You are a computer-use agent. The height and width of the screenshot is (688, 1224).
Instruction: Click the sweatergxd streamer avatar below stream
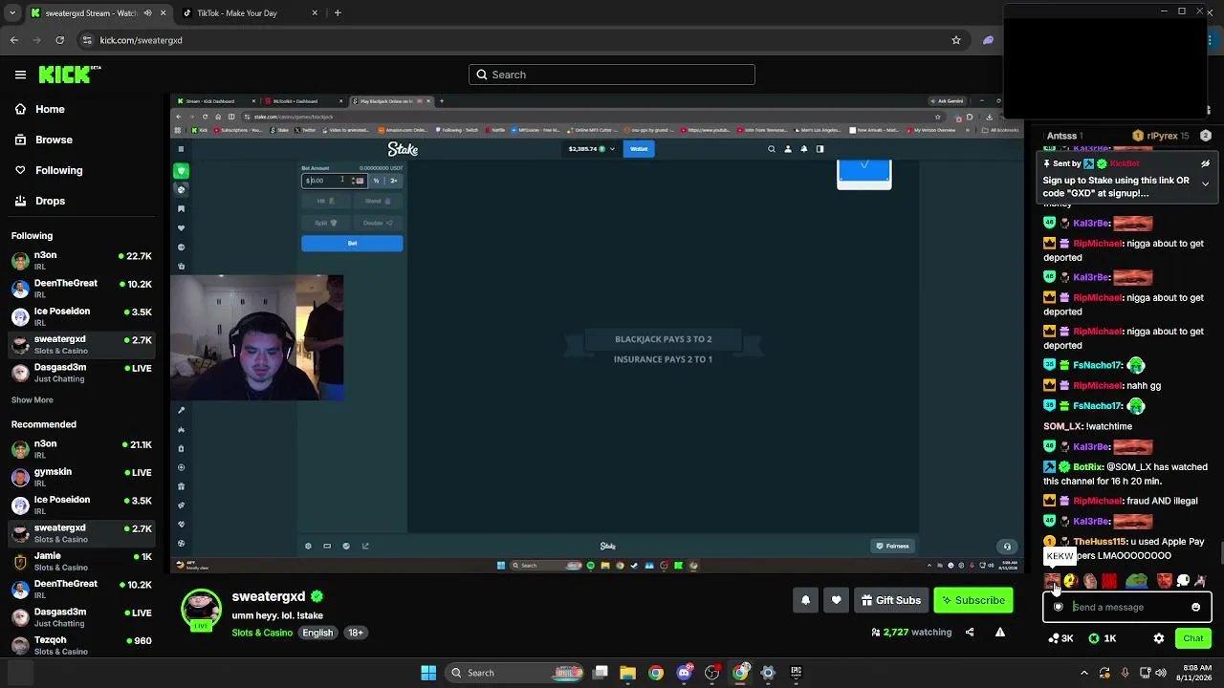(x=201, y=610)
